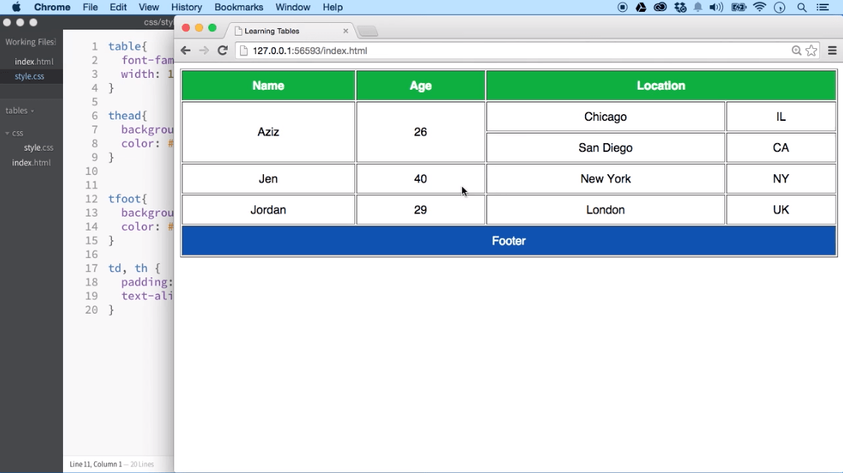The image size is (843, 473).
Task: Collapse the css folder in the sidebar
Action: pos(6,133)
